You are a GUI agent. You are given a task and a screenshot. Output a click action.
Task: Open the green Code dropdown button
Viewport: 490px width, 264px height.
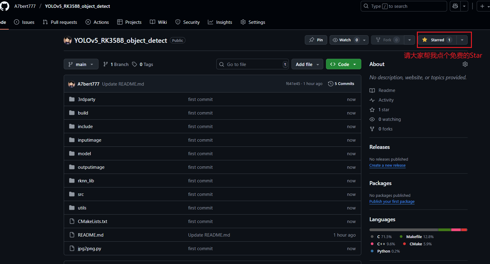point(343,64)
